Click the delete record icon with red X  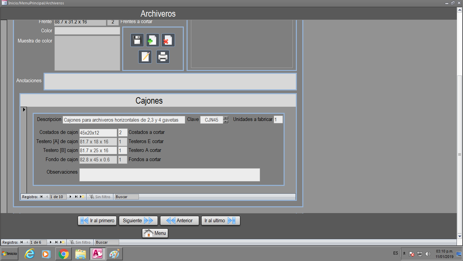pyautogui.click(x=168, y=40)
